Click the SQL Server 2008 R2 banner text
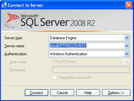This screenshot has width=134, height=101. [x=58, y=21]
